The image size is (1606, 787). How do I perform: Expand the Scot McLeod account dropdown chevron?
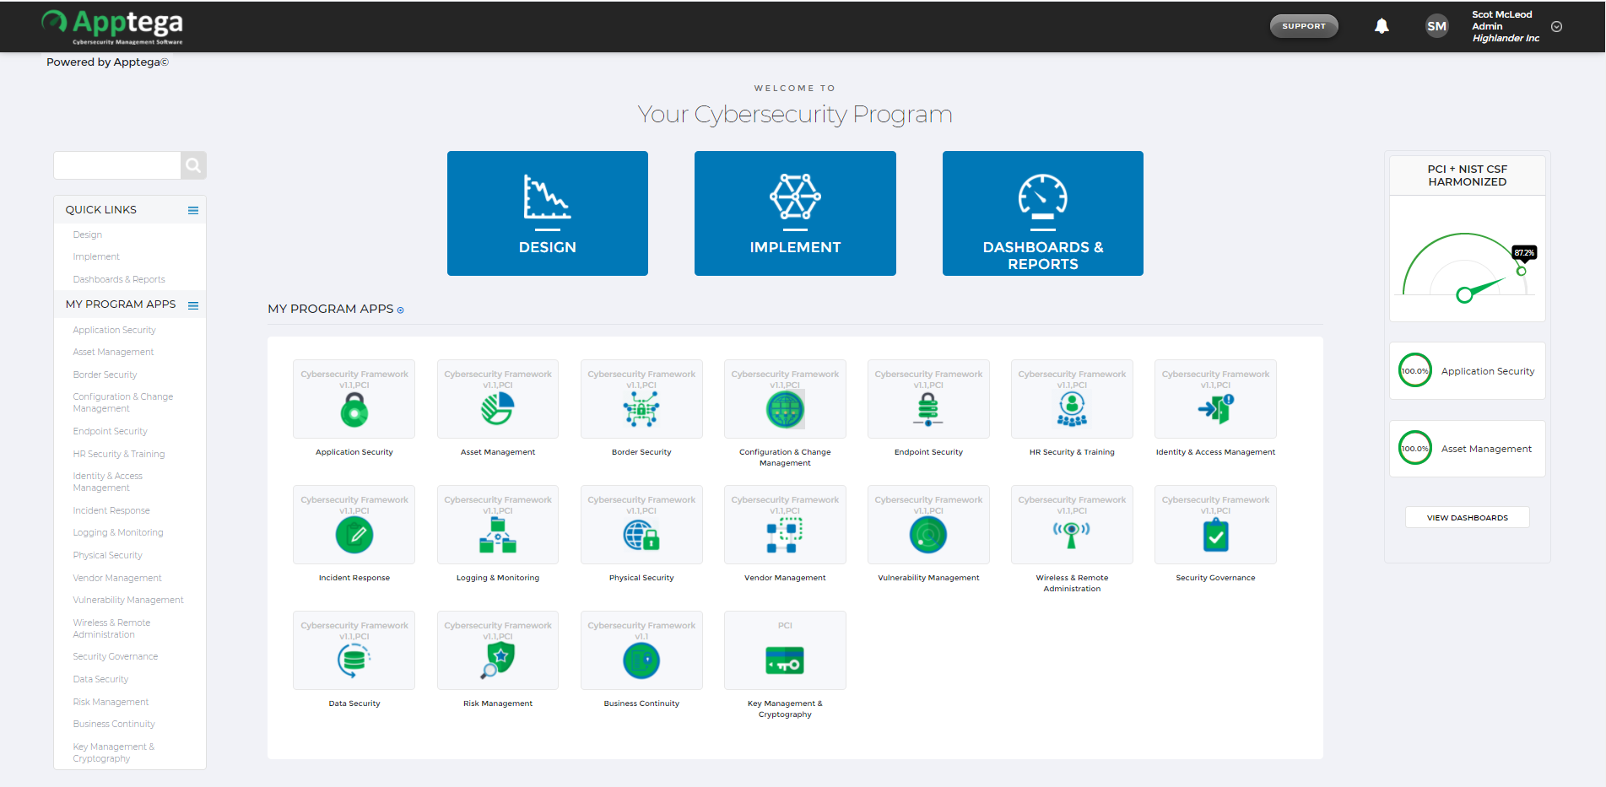pos(1556,26)
